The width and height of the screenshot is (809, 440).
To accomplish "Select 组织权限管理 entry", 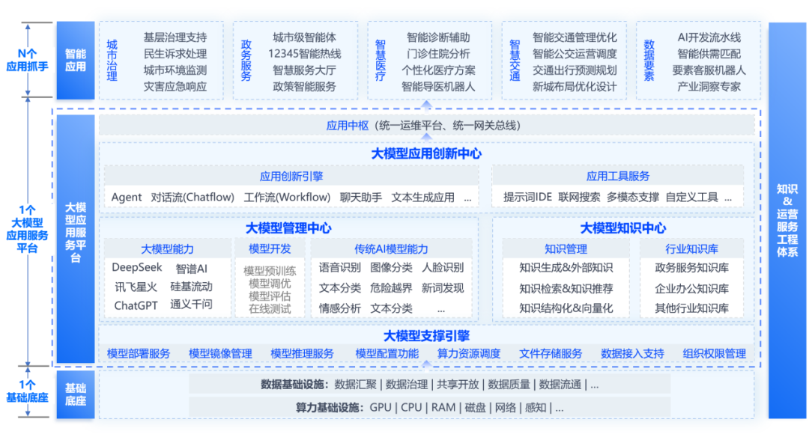I will [714, 353].
